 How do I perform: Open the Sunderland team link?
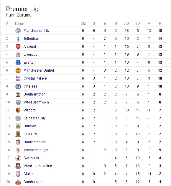click(x=33, y=182)
